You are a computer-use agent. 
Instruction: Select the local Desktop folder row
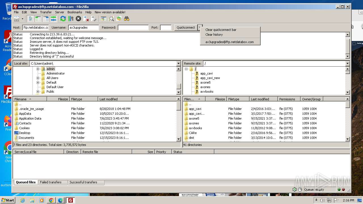tap(95, 133)
